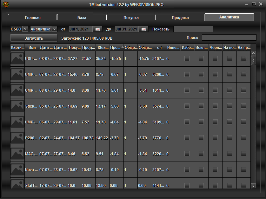Sort by the profit column header
266x199 pixels.
[116, 48]
